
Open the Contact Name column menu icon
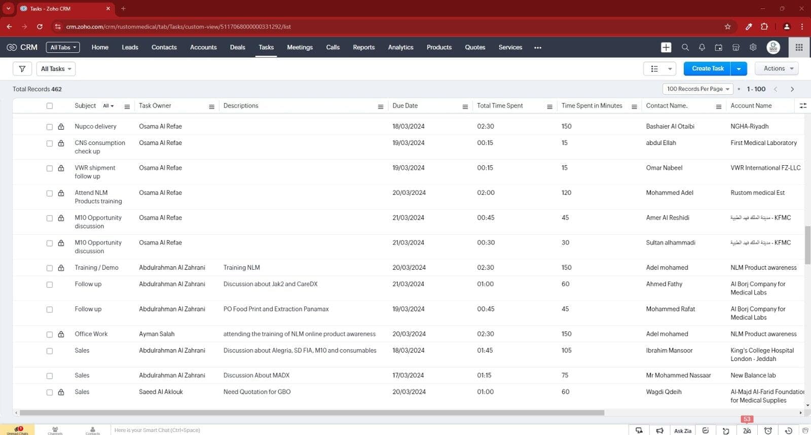[718, 106]
